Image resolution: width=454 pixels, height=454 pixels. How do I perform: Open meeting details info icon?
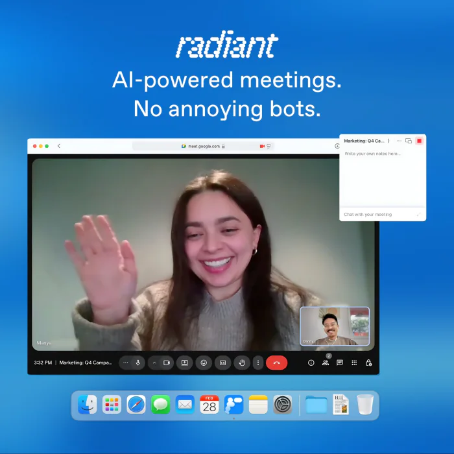coord(311,363)
